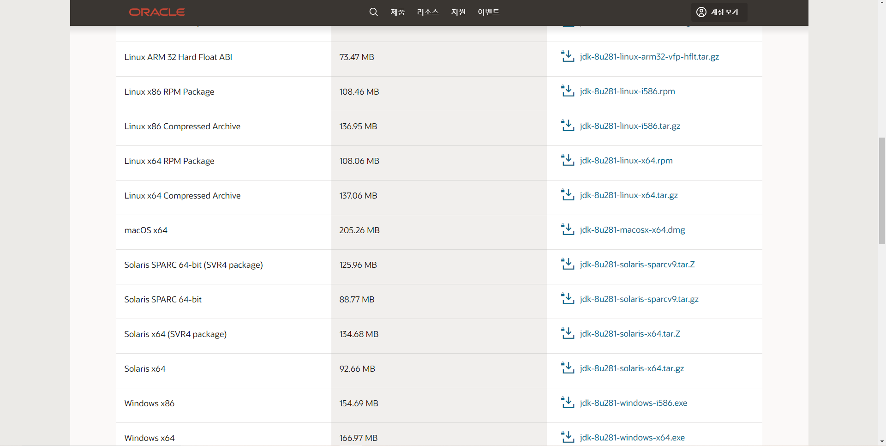The width and height of the screenshot is (886, 446).
Task: Click download icon for jdk-8u281-windows-i586.exe
Action: click(568, 403)
